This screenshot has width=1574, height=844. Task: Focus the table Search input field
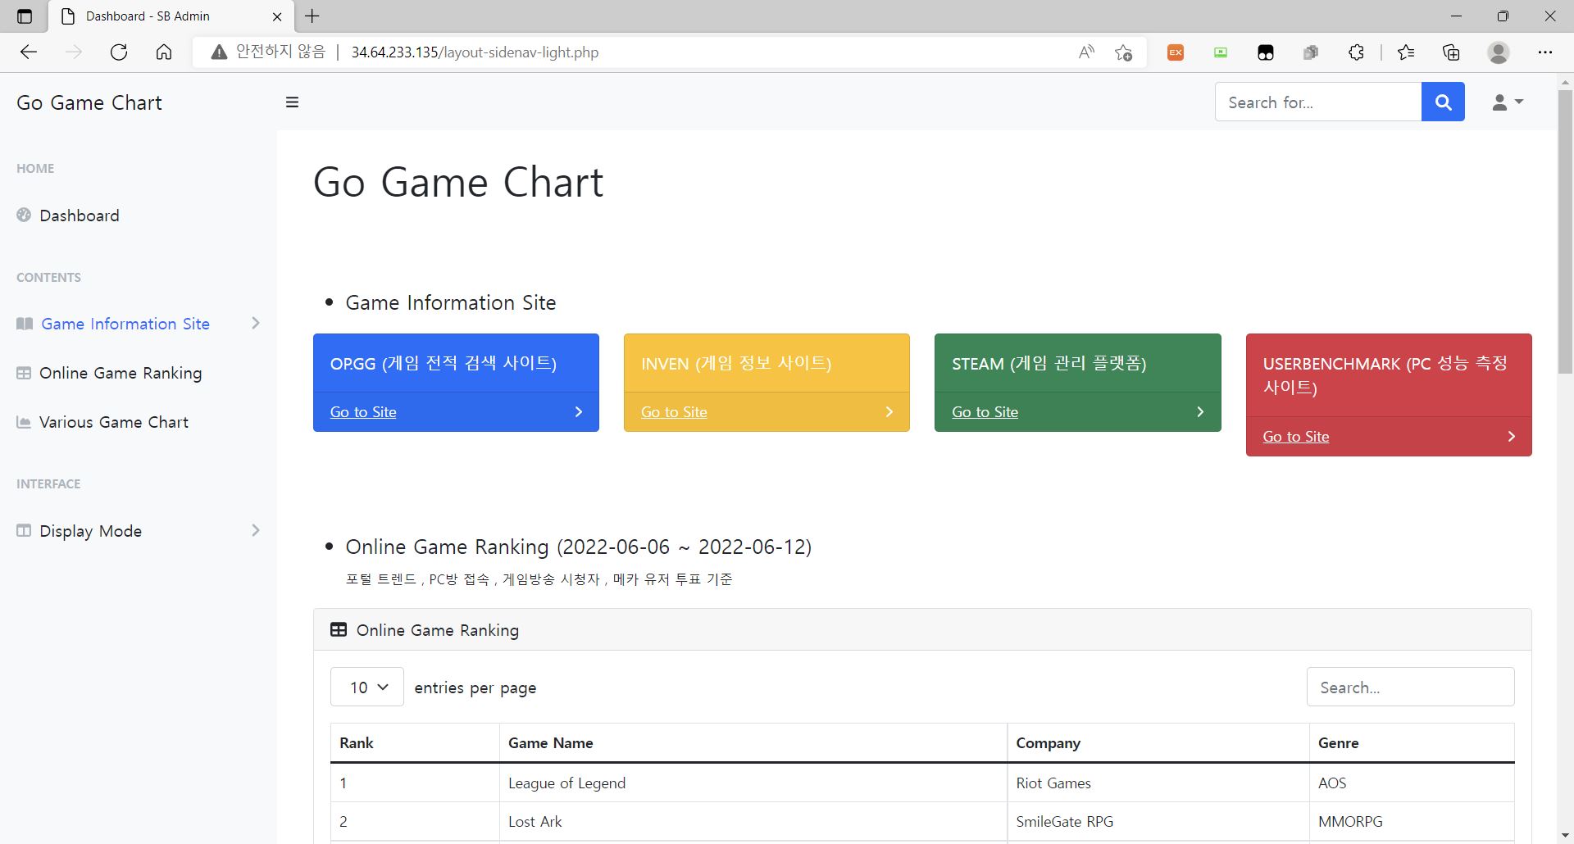(x=1410, y=687)
